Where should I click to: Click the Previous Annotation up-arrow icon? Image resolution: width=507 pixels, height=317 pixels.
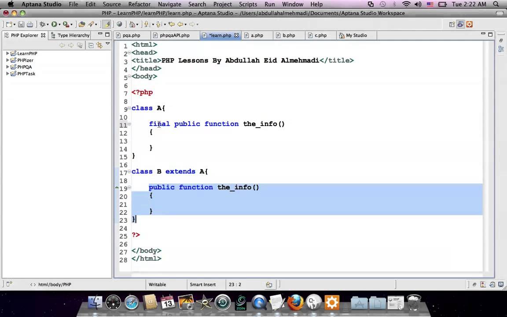[158, 24]
